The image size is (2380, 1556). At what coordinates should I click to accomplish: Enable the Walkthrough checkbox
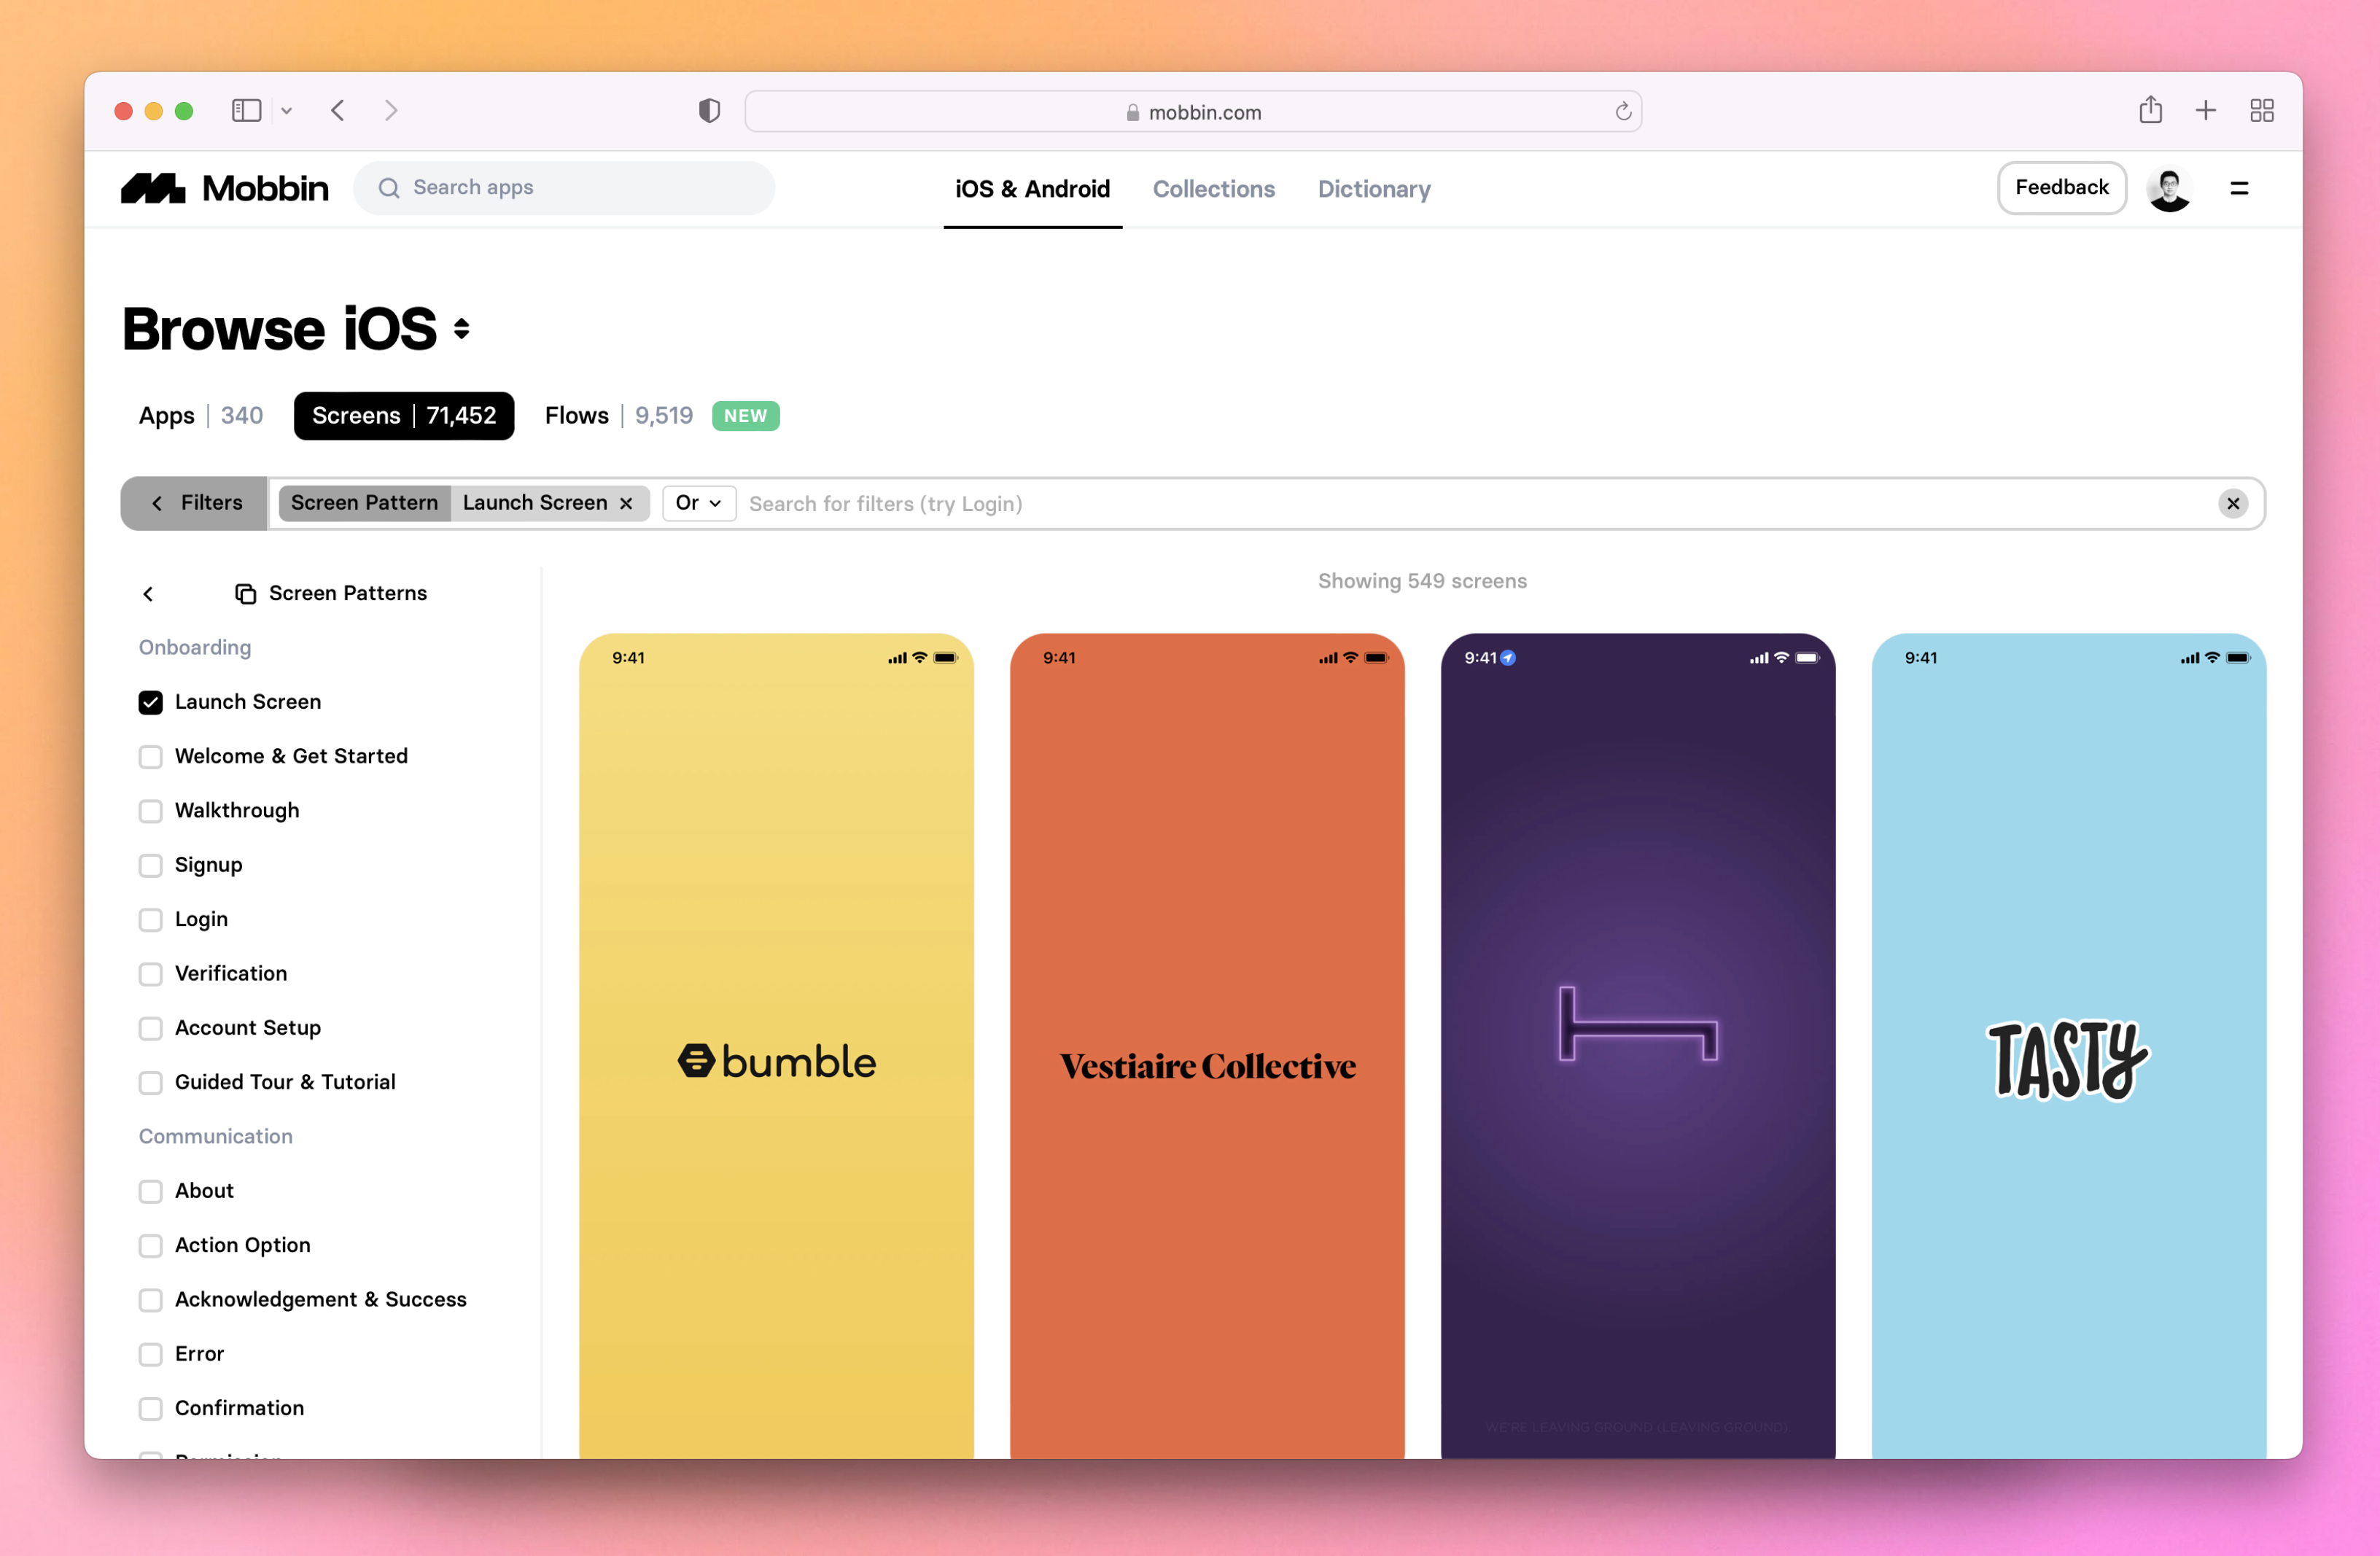[151, 811]
